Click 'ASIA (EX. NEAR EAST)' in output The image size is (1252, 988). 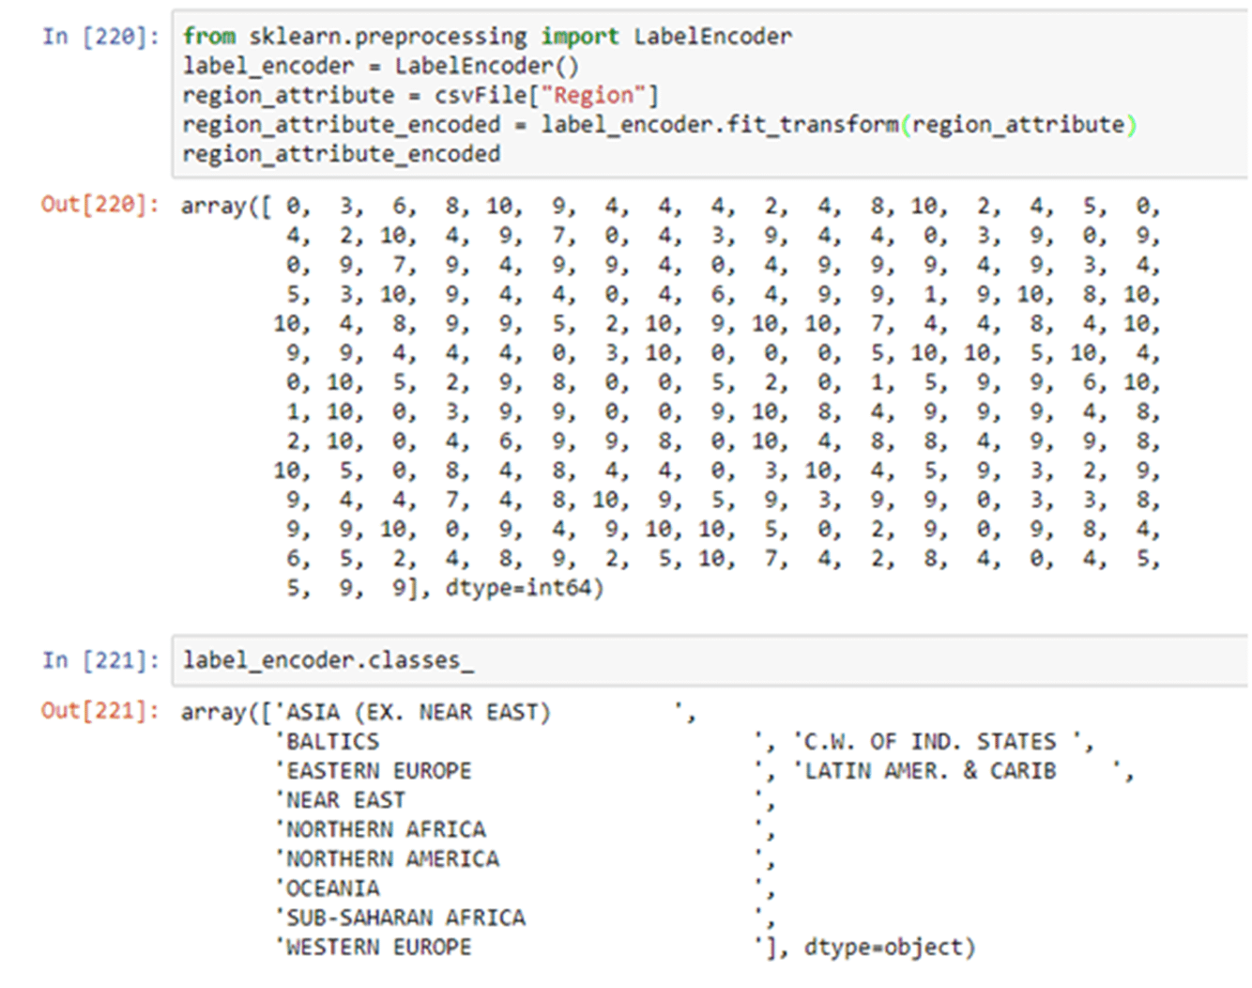418,712
